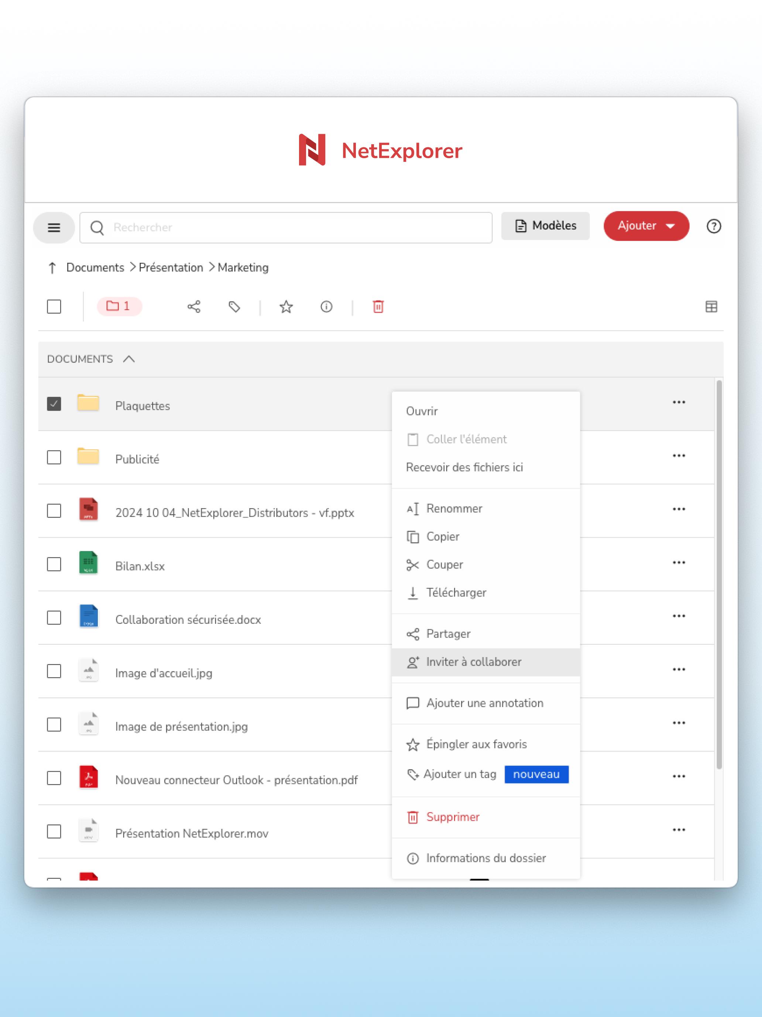Viewport: 762px width, 1017px height.
Task: Click the Bilan.xlsx spreadsheet icon
Action: (x=88, y=562)
